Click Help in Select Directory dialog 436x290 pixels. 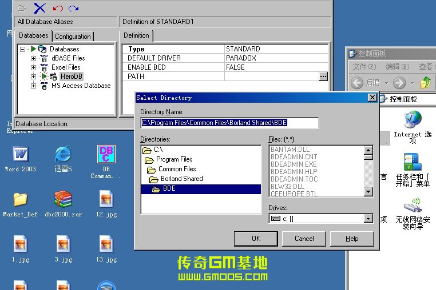352,239
